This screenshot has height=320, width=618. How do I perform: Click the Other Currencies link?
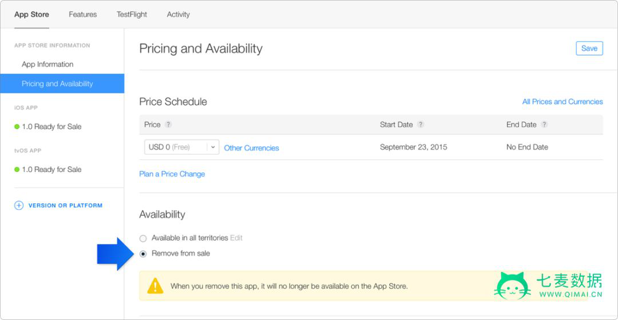pos(251,148)
